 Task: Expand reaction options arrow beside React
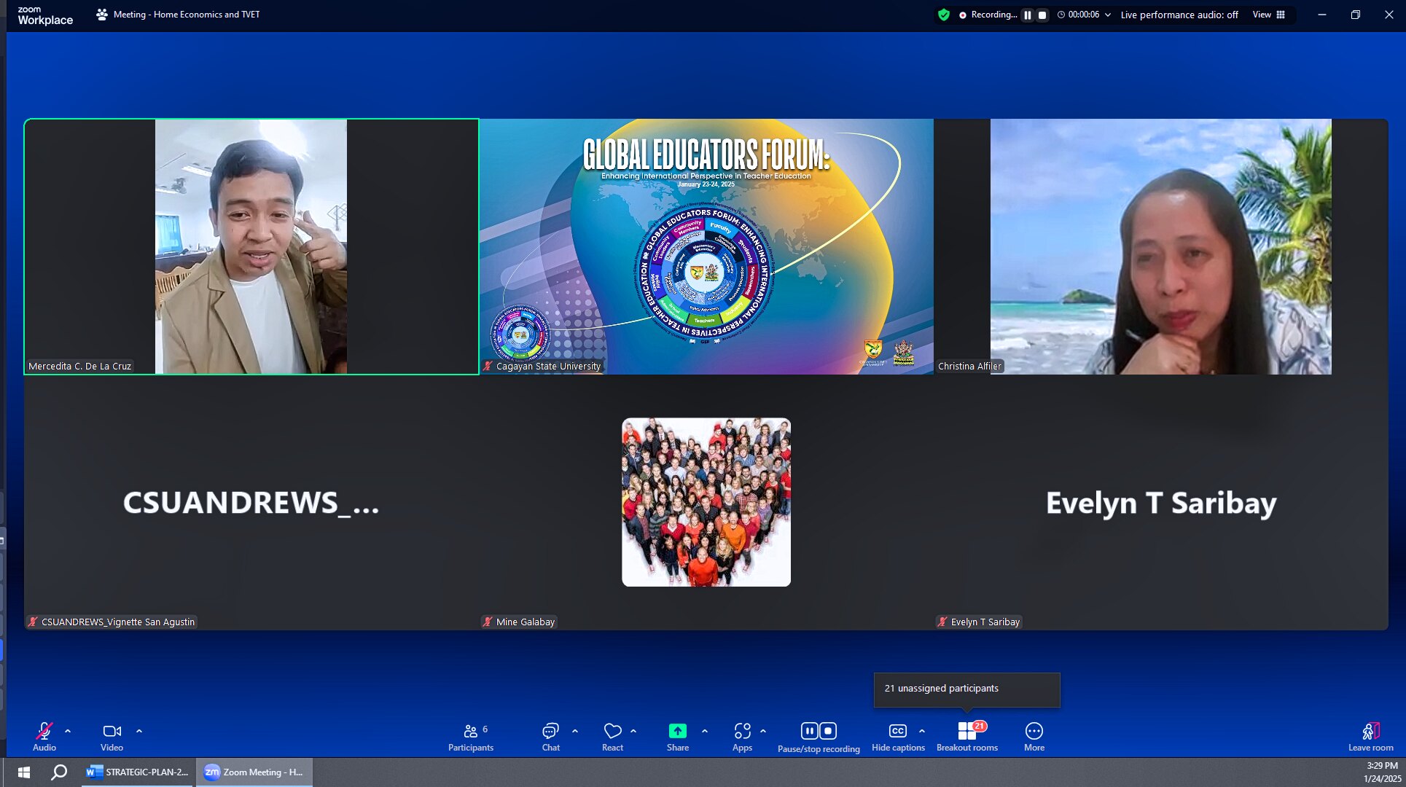pos(633,731)
